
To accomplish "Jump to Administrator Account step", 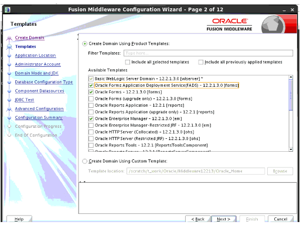I will (x=37, y=64).
